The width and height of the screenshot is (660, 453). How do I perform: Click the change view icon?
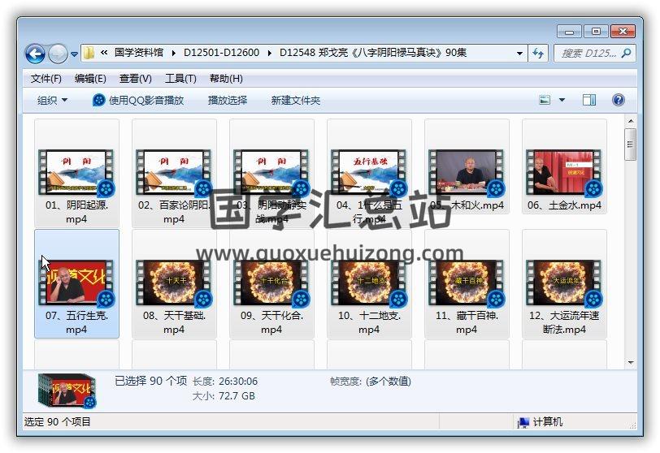click(545, 100)
